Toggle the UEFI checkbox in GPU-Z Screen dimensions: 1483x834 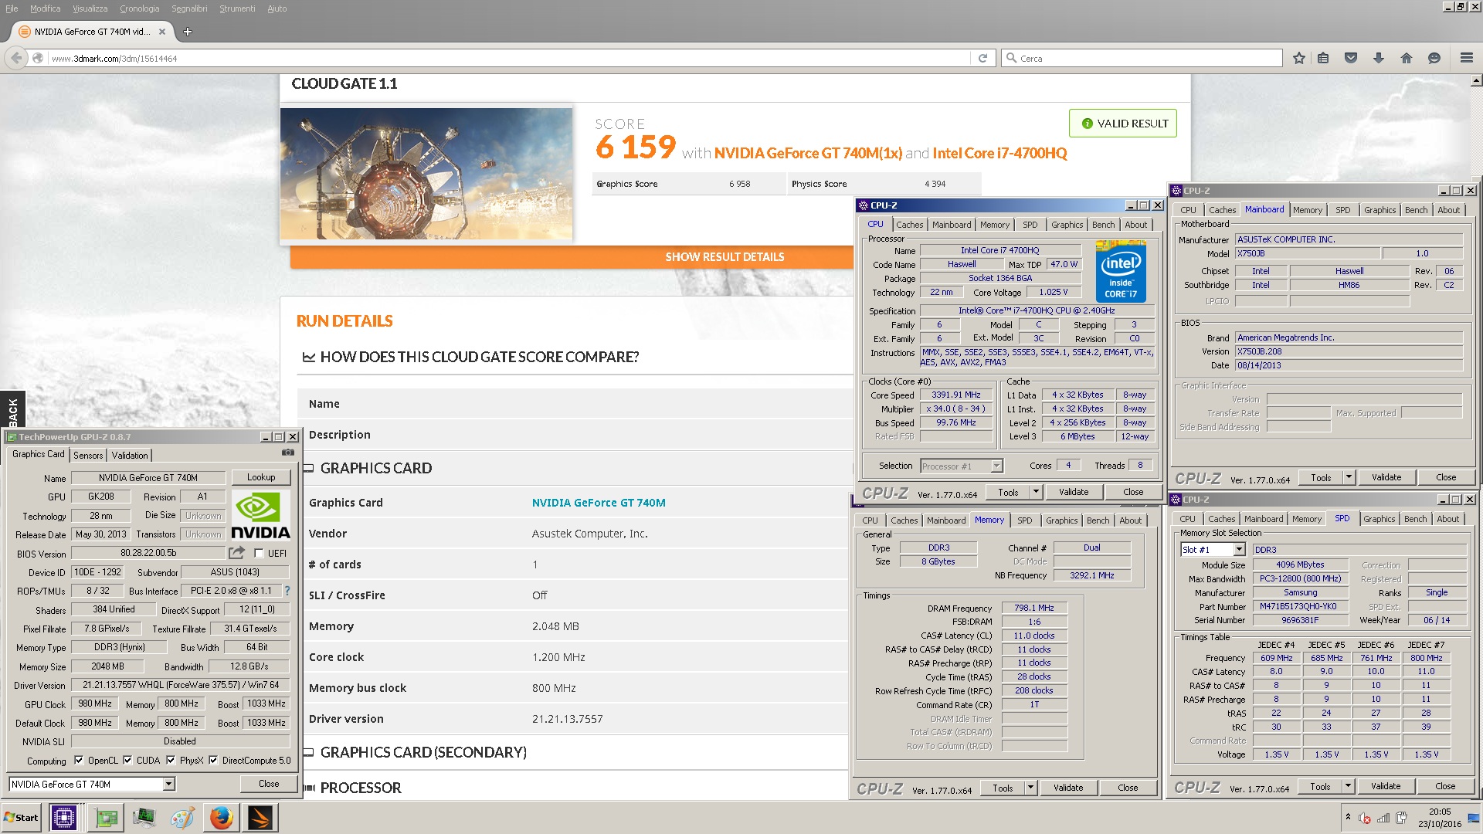259,553
